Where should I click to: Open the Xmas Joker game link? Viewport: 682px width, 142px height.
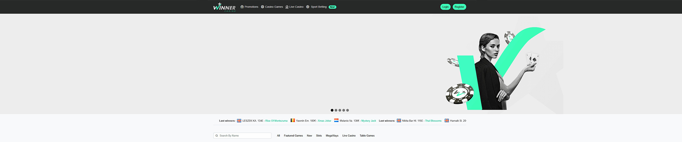(325, 121)
